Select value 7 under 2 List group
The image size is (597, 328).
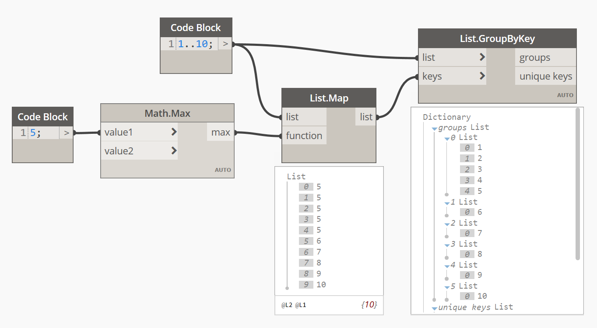[480, 233]
